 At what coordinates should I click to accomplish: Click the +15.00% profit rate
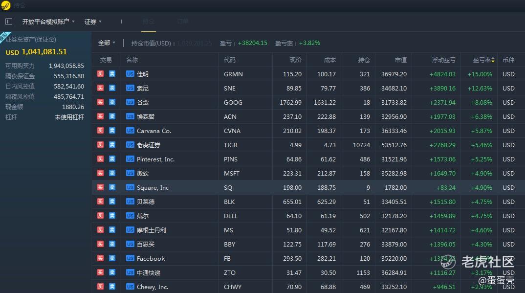pyautogui.click(x=480, y=74)
